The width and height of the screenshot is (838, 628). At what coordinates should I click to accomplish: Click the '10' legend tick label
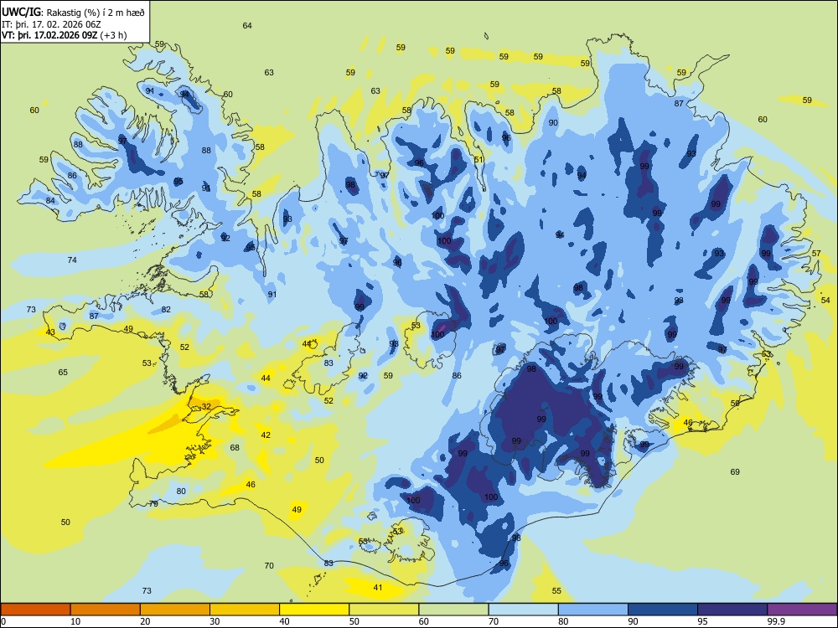point(75,621)
